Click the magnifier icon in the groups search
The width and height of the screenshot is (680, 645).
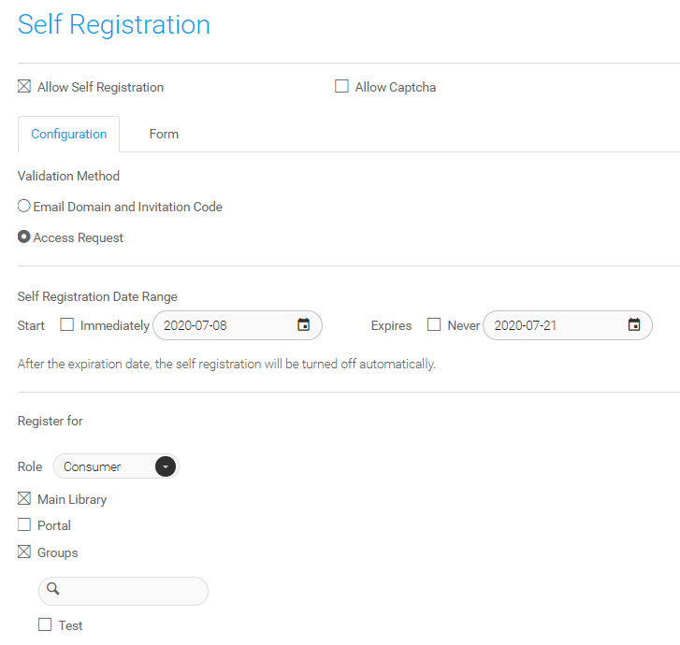[53, 589]
